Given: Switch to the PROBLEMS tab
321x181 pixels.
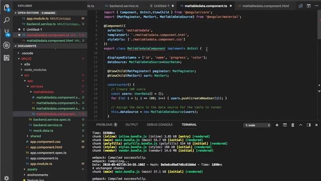Looking at the screenshot, I should point(106,125).
